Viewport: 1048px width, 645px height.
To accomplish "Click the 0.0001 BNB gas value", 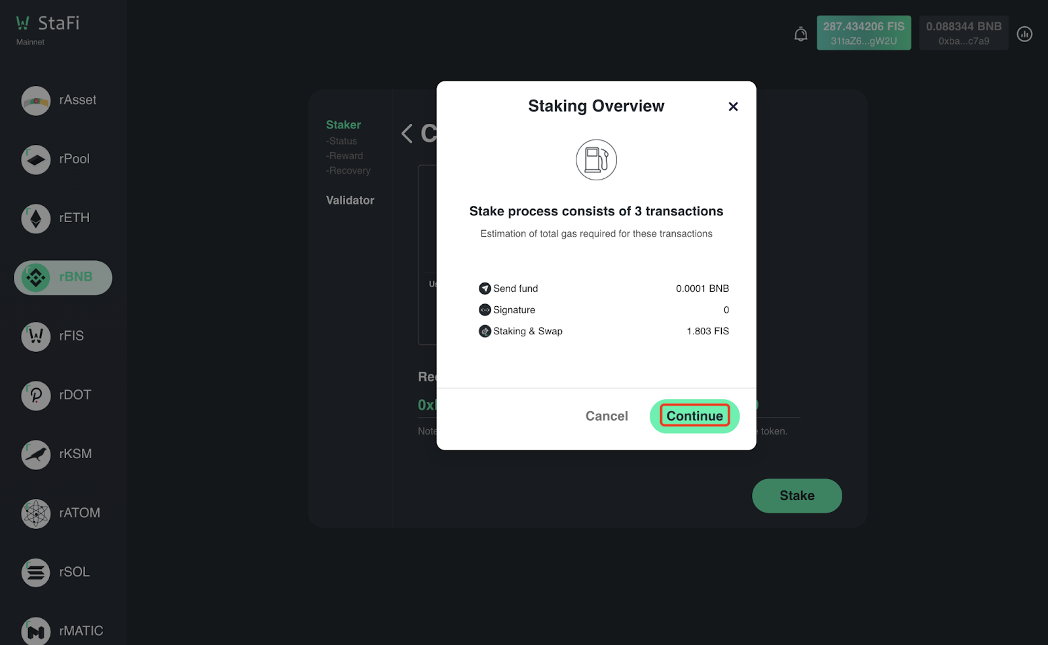I will point(702,288).
